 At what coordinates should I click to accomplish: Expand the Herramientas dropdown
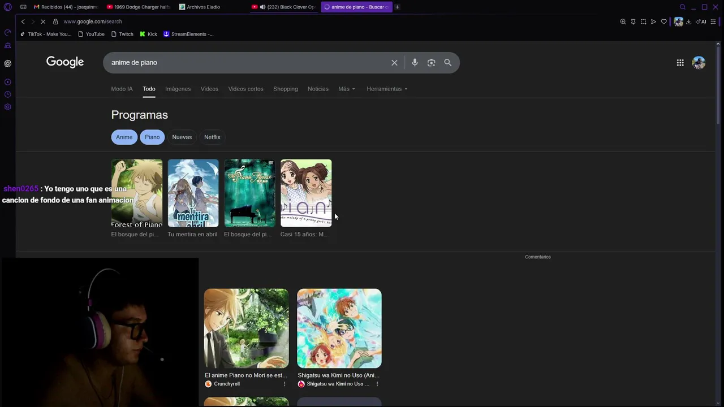[x=387, y=89]
